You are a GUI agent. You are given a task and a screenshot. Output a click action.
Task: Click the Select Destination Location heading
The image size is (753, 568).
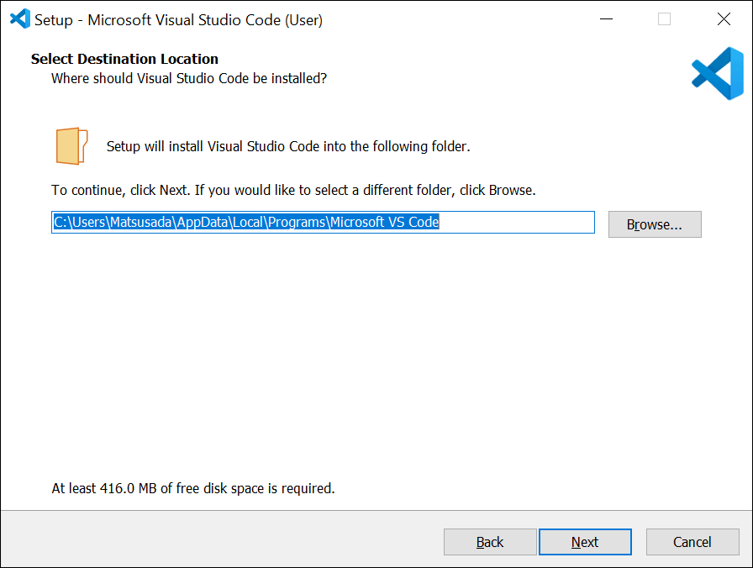[124, 59]
